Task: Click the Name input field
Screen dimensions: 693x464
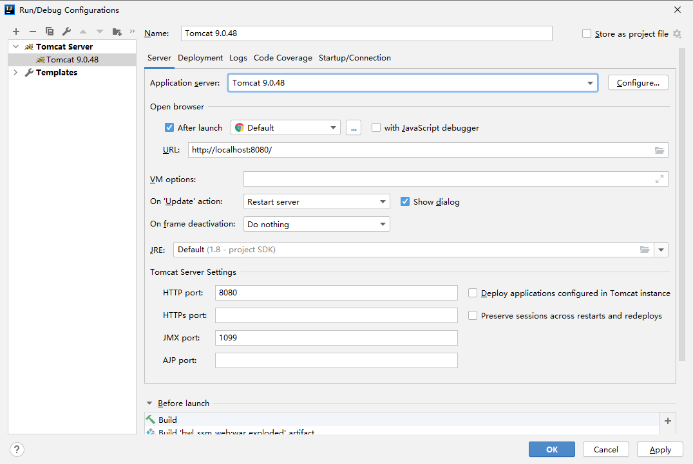Action: 366,33
